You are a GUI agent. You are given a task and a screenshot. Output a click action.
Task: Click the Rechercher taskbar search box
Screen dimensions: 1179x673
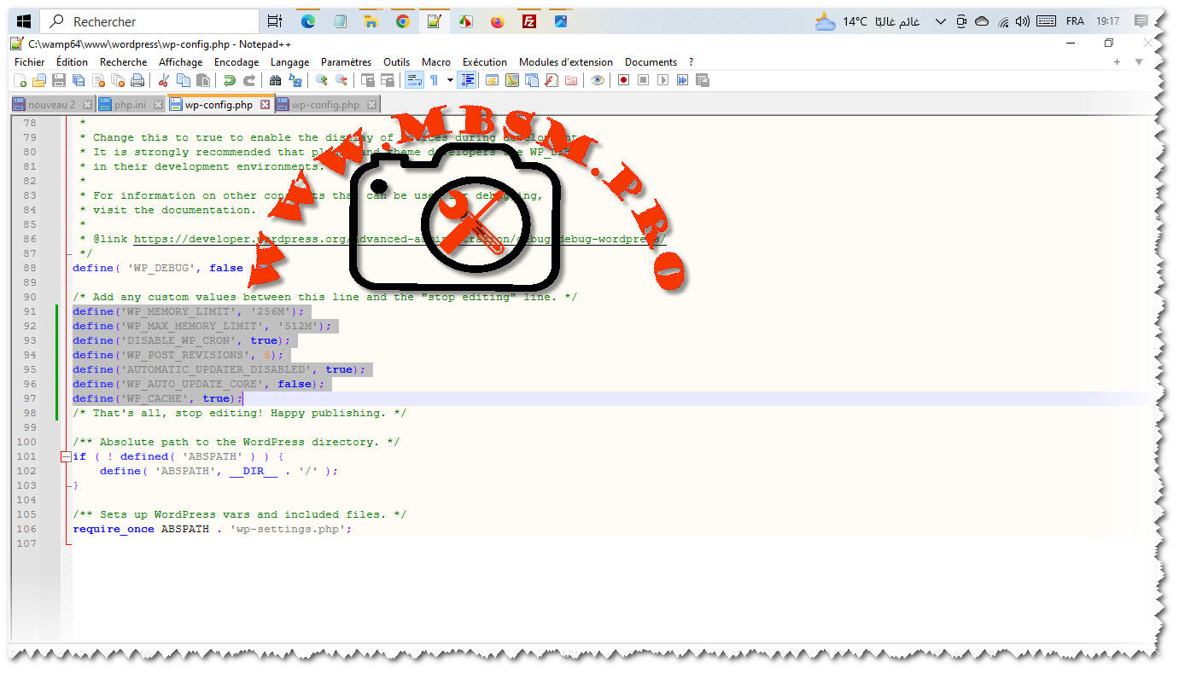click(149, 21)
